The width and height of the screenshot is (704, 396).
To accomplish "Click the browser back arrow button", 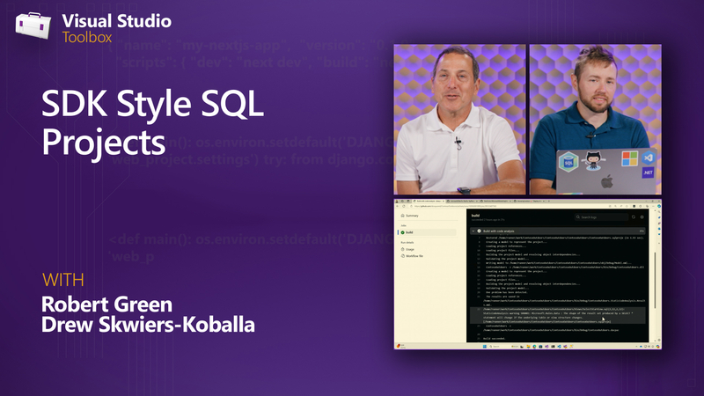I will click(399, 206).
